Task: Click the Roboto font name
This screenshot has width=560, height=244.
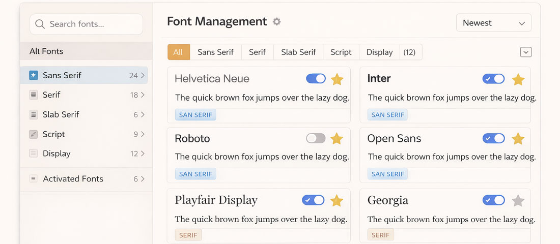Action: coord(192,138)
